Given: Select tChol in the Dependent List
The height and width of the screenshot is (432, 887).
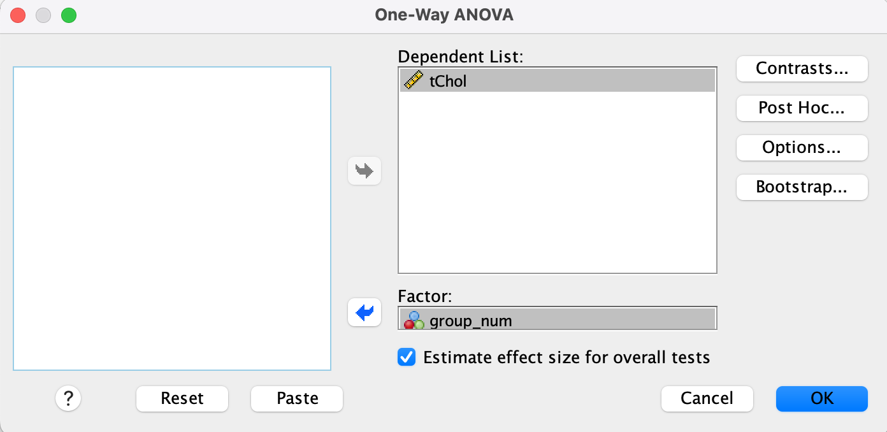Looking at the screenshot, I should (x=449, y=81).
